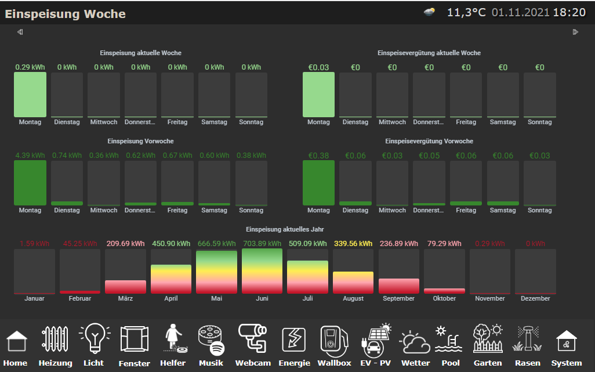Click the Home label in navigation
Image resolution: width=595 pixels, height=372 pixels.
tap(15, 363)
